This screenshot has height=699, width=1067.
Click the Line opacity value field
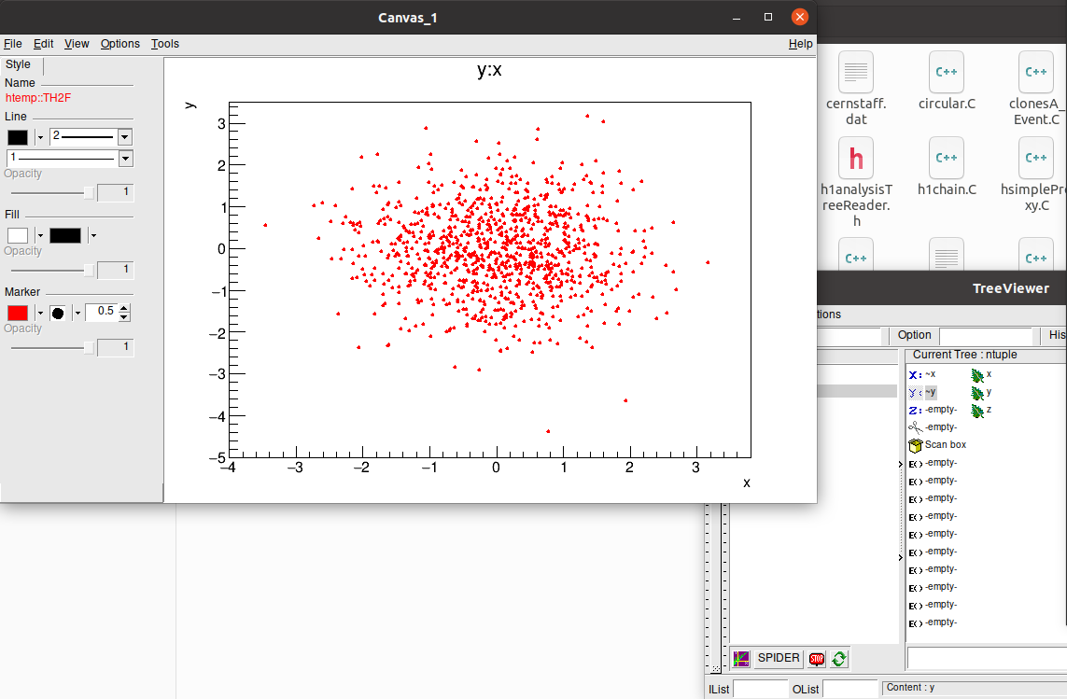click(115, 192)
